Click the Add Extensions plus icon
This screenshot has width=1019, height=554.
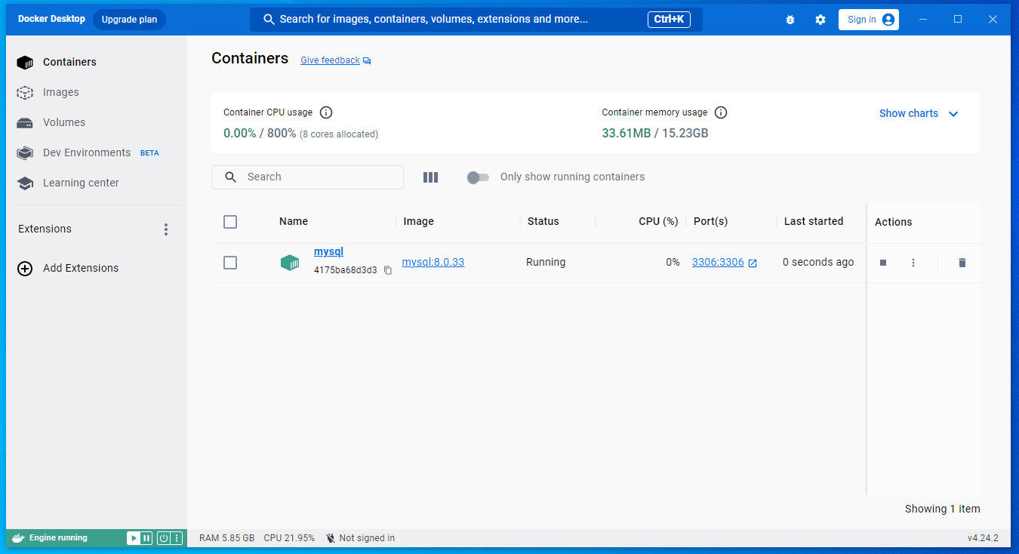(25, 269)
